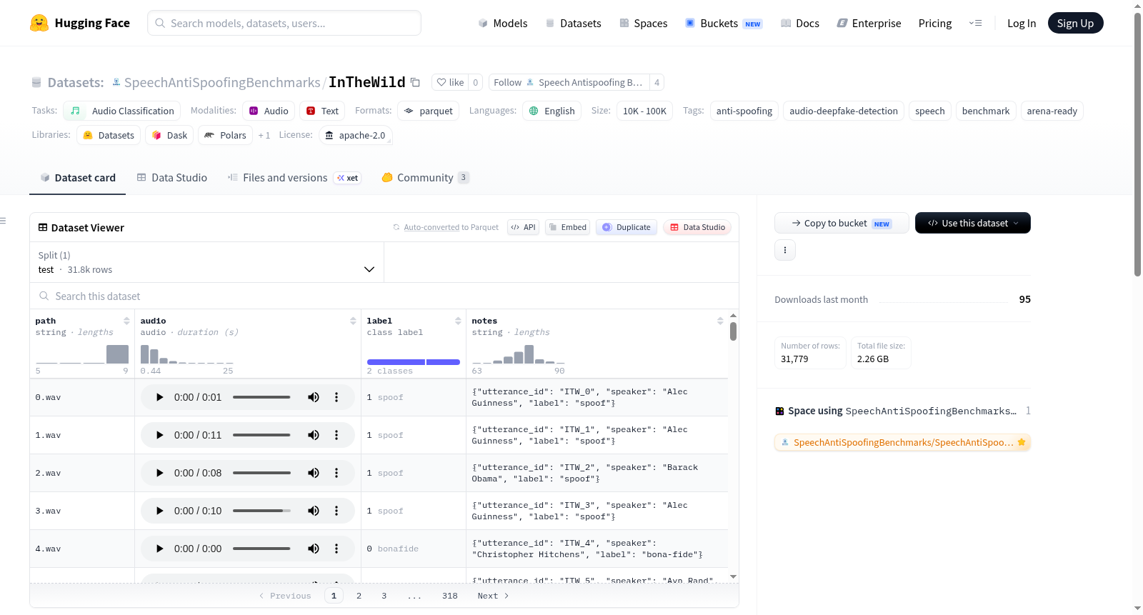The height and width of the screenshot is (615, 1143).
Task: Open Spaces in top navigation
Action: pos(644,24)
